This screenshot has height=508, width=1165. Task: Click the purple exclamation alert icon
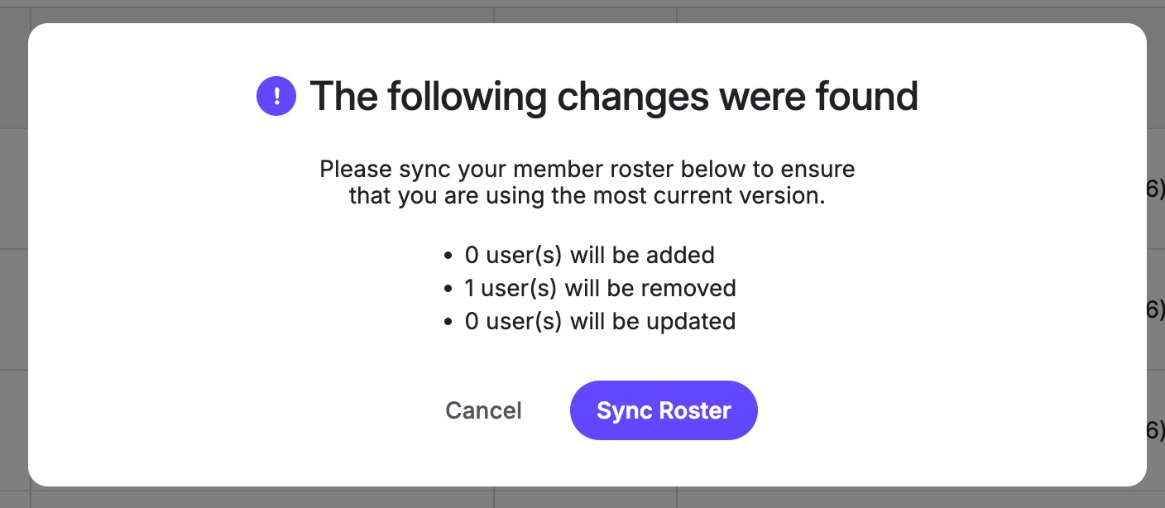pyautogui.click(x=276, y=96)
